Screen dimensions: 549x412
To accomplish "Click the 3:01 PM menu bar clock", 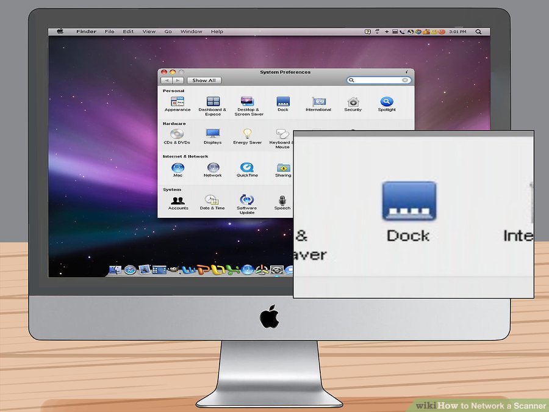I will [457, 32].
